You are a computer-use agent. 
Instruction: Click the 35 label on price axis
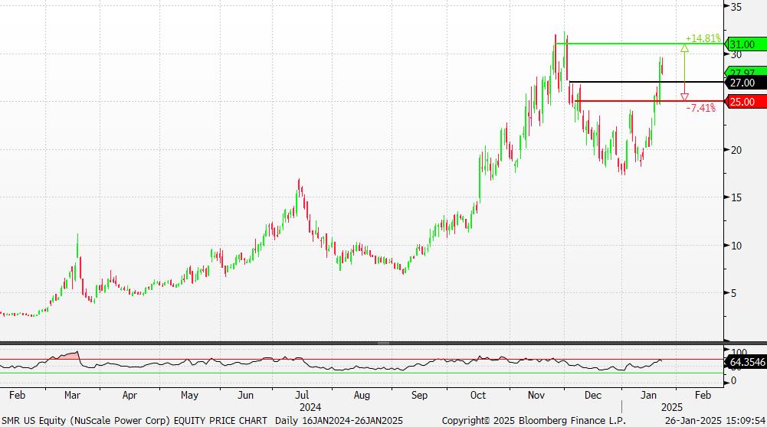tap(736, 7)
